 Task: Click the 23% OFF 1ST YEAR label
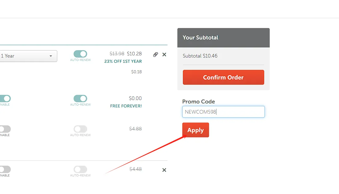pos(123,61)
